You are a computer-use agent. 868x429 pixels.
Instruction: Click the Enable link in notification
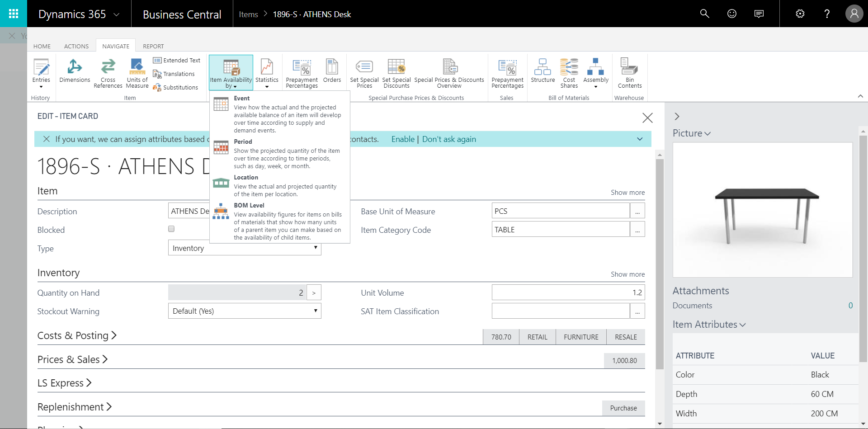pyautogui.click(x=403, y=139)
